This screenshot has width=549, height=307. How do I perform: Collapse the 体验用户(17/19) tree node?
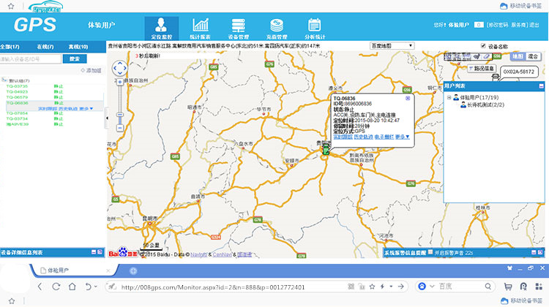(x=449, y=97)
